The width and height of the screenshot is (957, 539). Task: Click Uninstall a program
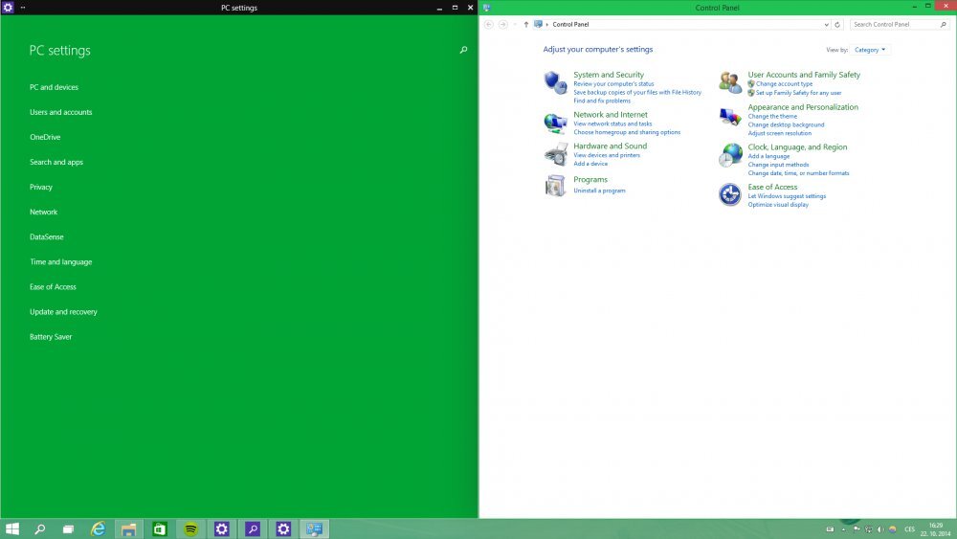pyautogui.click(x=599, y=191)
